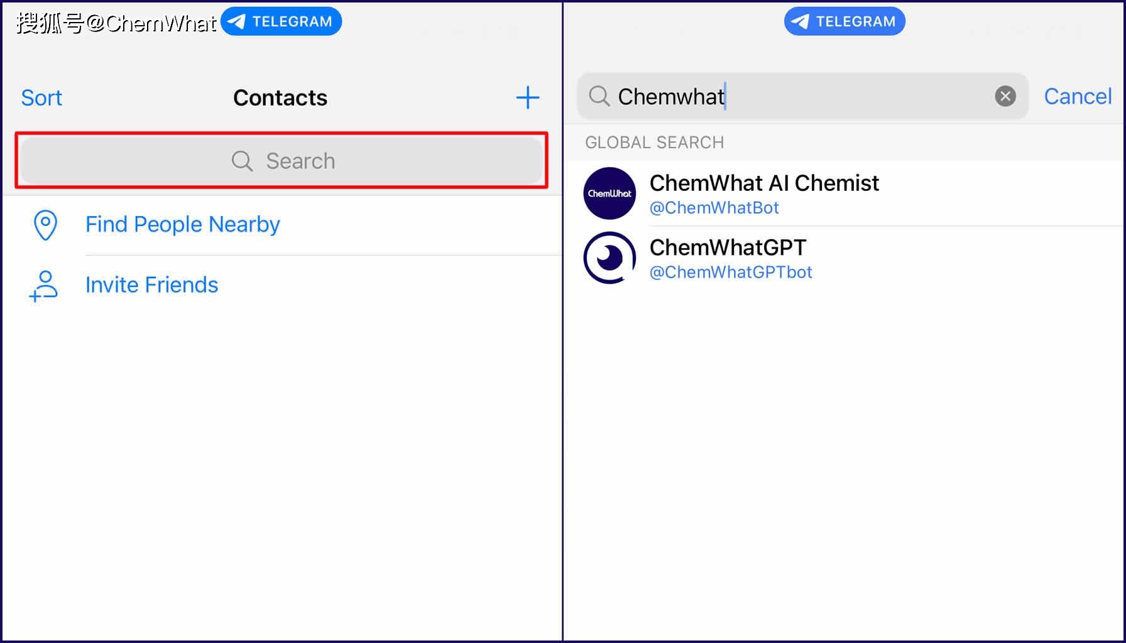Clear search text with the X icon

click(x=1005, y=96)
